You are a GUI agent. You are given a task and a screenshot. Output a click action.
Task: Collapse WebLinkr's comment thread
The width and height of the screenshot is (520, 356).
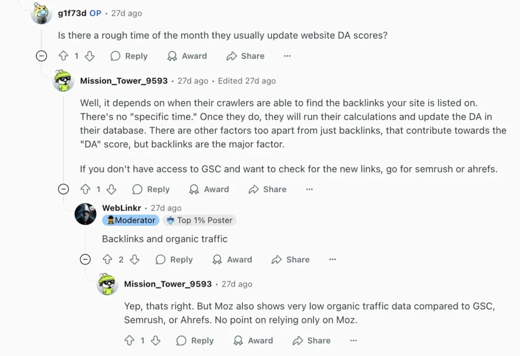tap(85, 259)
